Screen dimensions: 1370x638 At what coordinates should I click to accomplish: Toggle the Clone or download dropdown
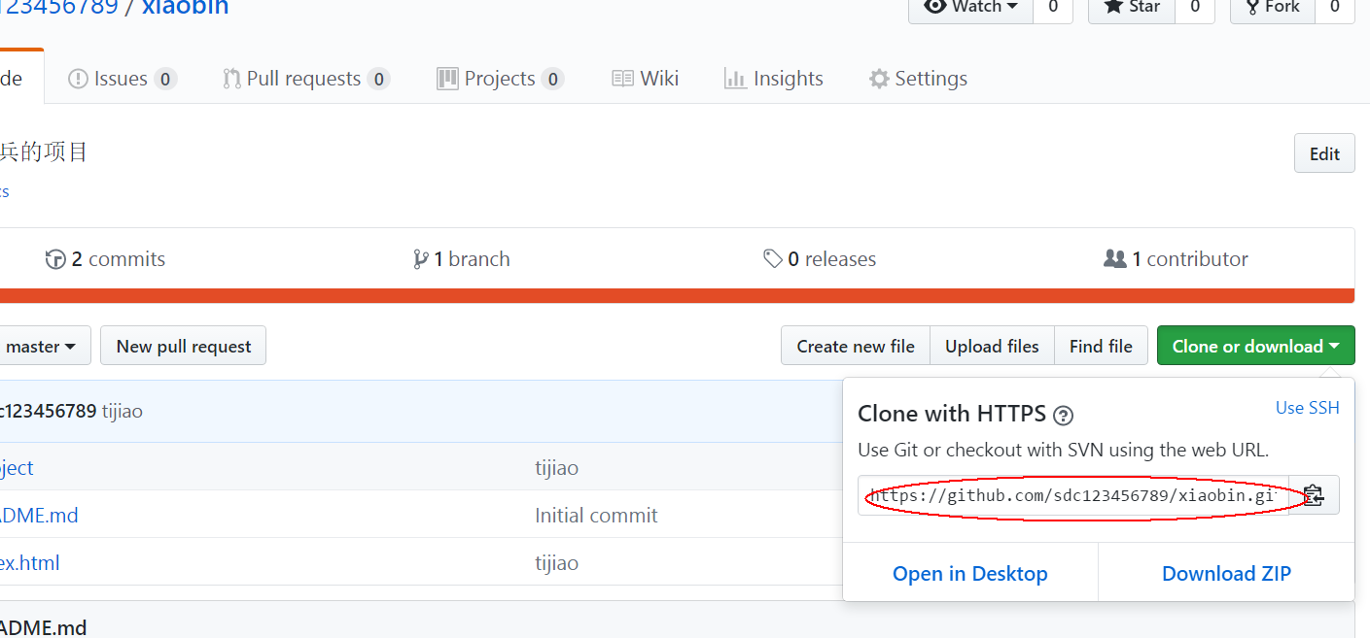click(x=1255, y=346)
